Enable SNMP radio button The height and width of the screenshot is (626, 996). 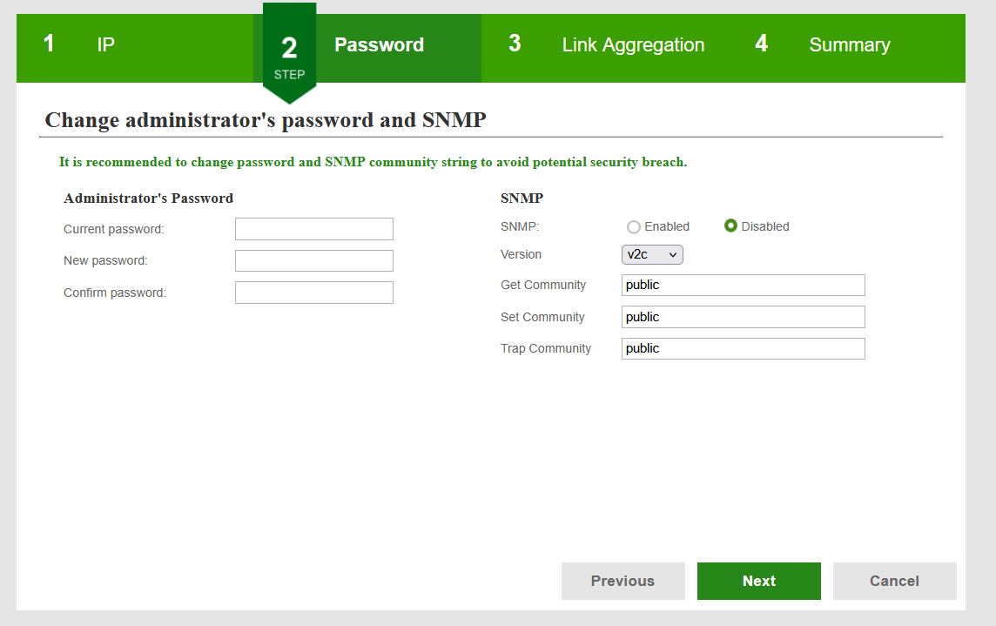(633, 227)
